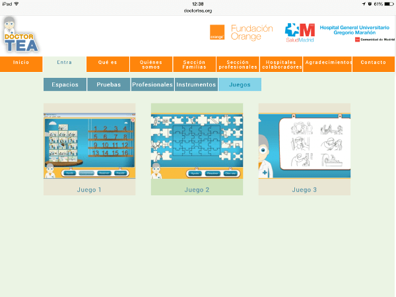The image size is (396, 297).
Task: Open Hospitales colaboradores page
Action: [x=282, y=65]
